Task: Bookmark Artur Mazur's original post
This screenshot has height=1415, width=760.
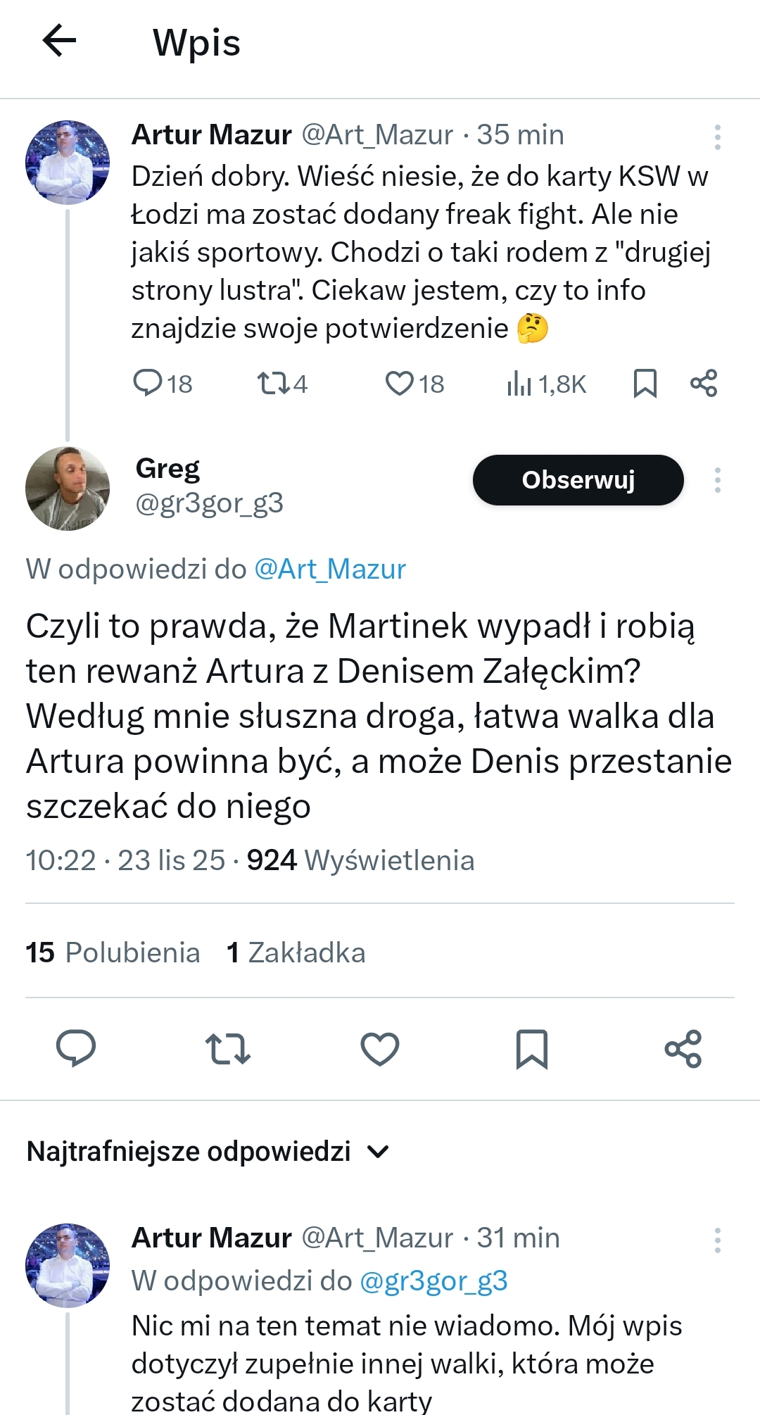Action: [645, 384]
